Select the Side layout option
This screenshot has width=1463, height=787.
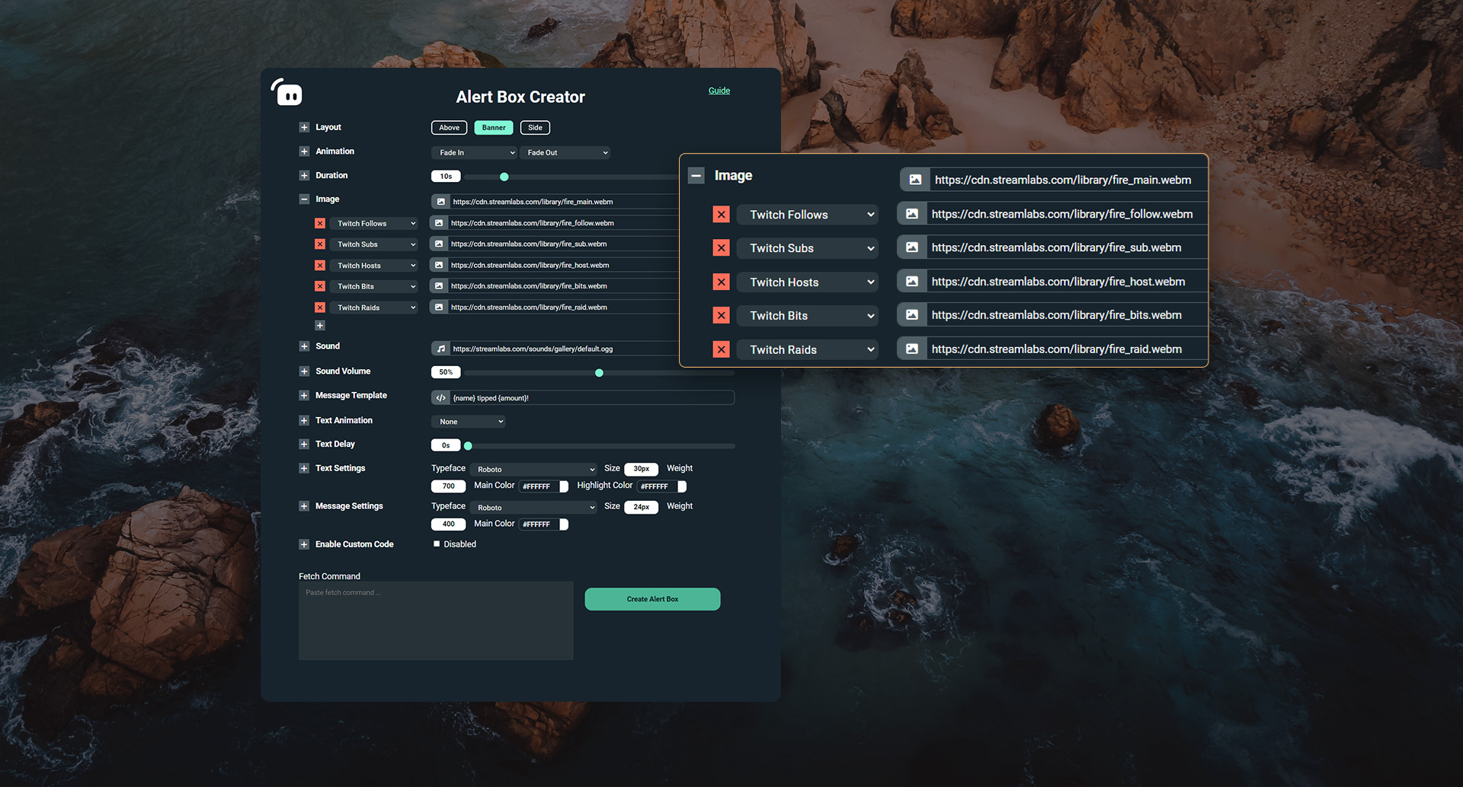click(x=535, y=128)
